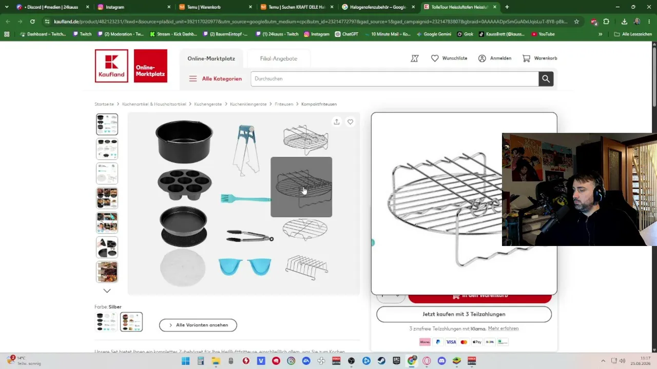The height and width of the screenshot is (369, 657).
Task: Open a new browser tab
Action: coord(507,7)
